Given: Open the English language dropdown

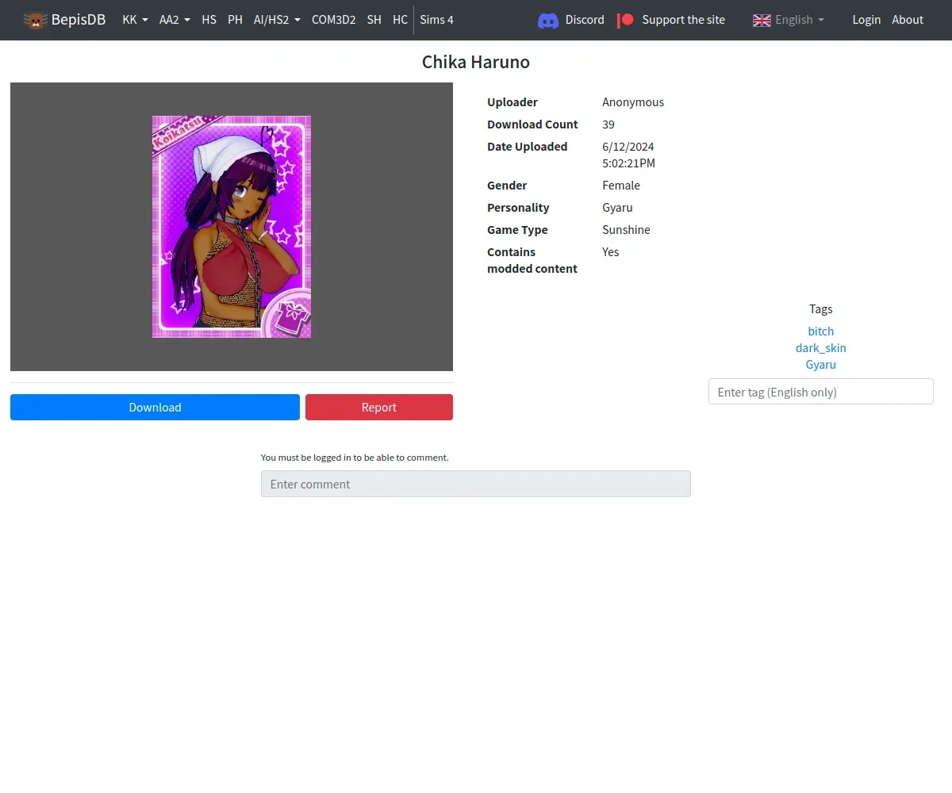Looking at the screenshot, I should click(x=800, y=20).
